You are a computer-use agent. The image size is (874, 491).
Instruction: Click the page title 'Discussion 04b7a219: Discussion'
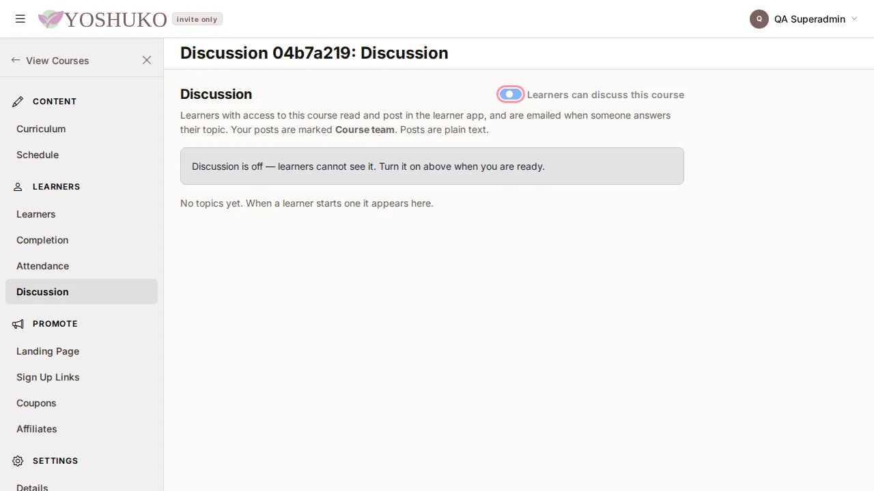pos(314,53)
